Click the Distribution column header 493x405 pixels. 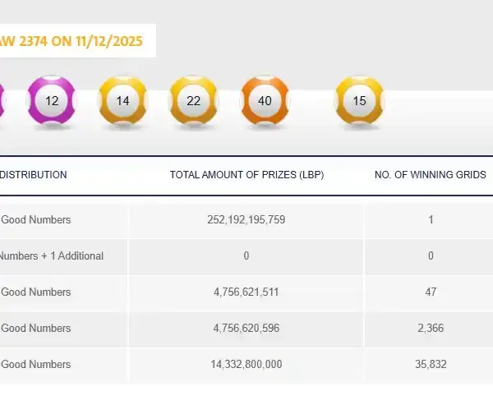point(34,175)
